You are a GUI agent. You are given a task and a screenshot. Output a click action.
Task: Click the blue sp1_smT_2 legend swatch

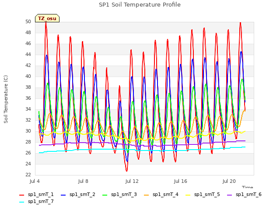tap(63, 195)
